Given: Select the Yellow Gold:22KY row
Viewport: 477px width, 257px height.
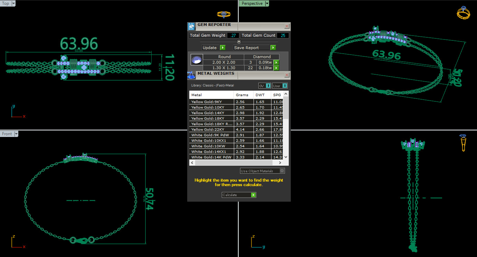Looking at the screenshot, I should click(x=236, y=129).
